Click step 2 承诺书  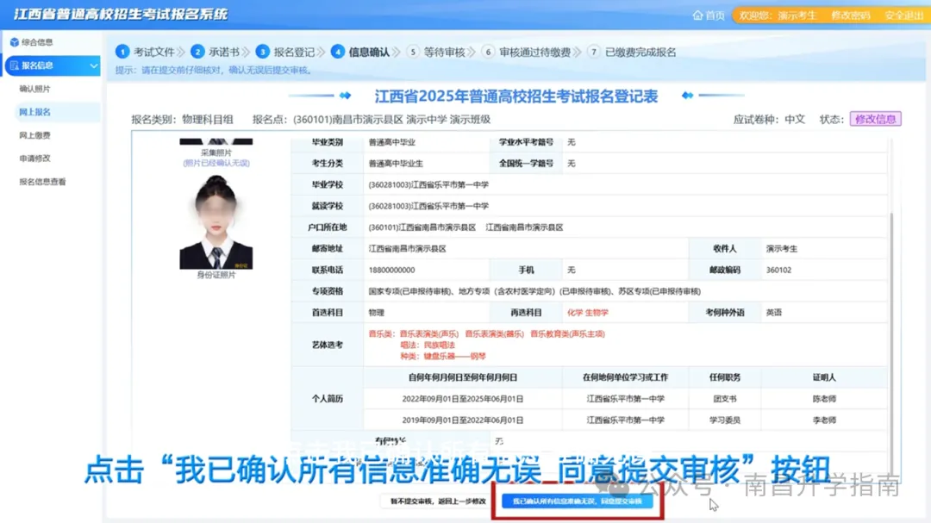pos(216,53)
